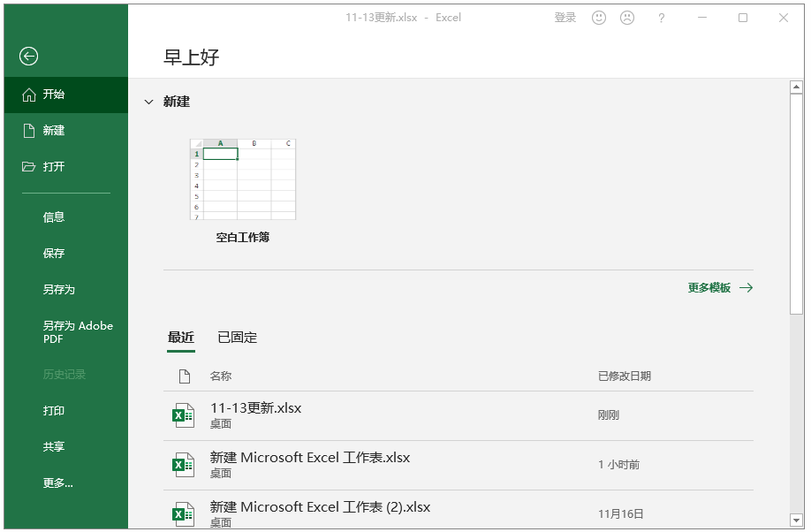
Task: Click 开始 label in the sidebar
Action: [x=54, y=95]
